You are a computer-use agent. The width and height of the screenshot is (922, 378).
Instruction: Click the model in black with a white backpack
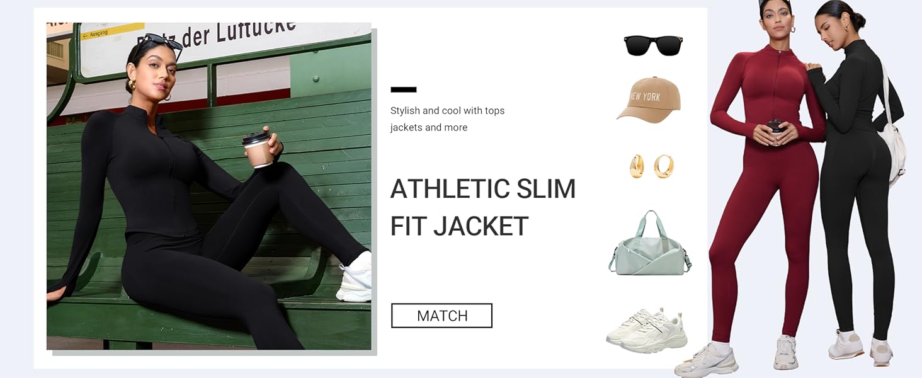click(858, 183)
